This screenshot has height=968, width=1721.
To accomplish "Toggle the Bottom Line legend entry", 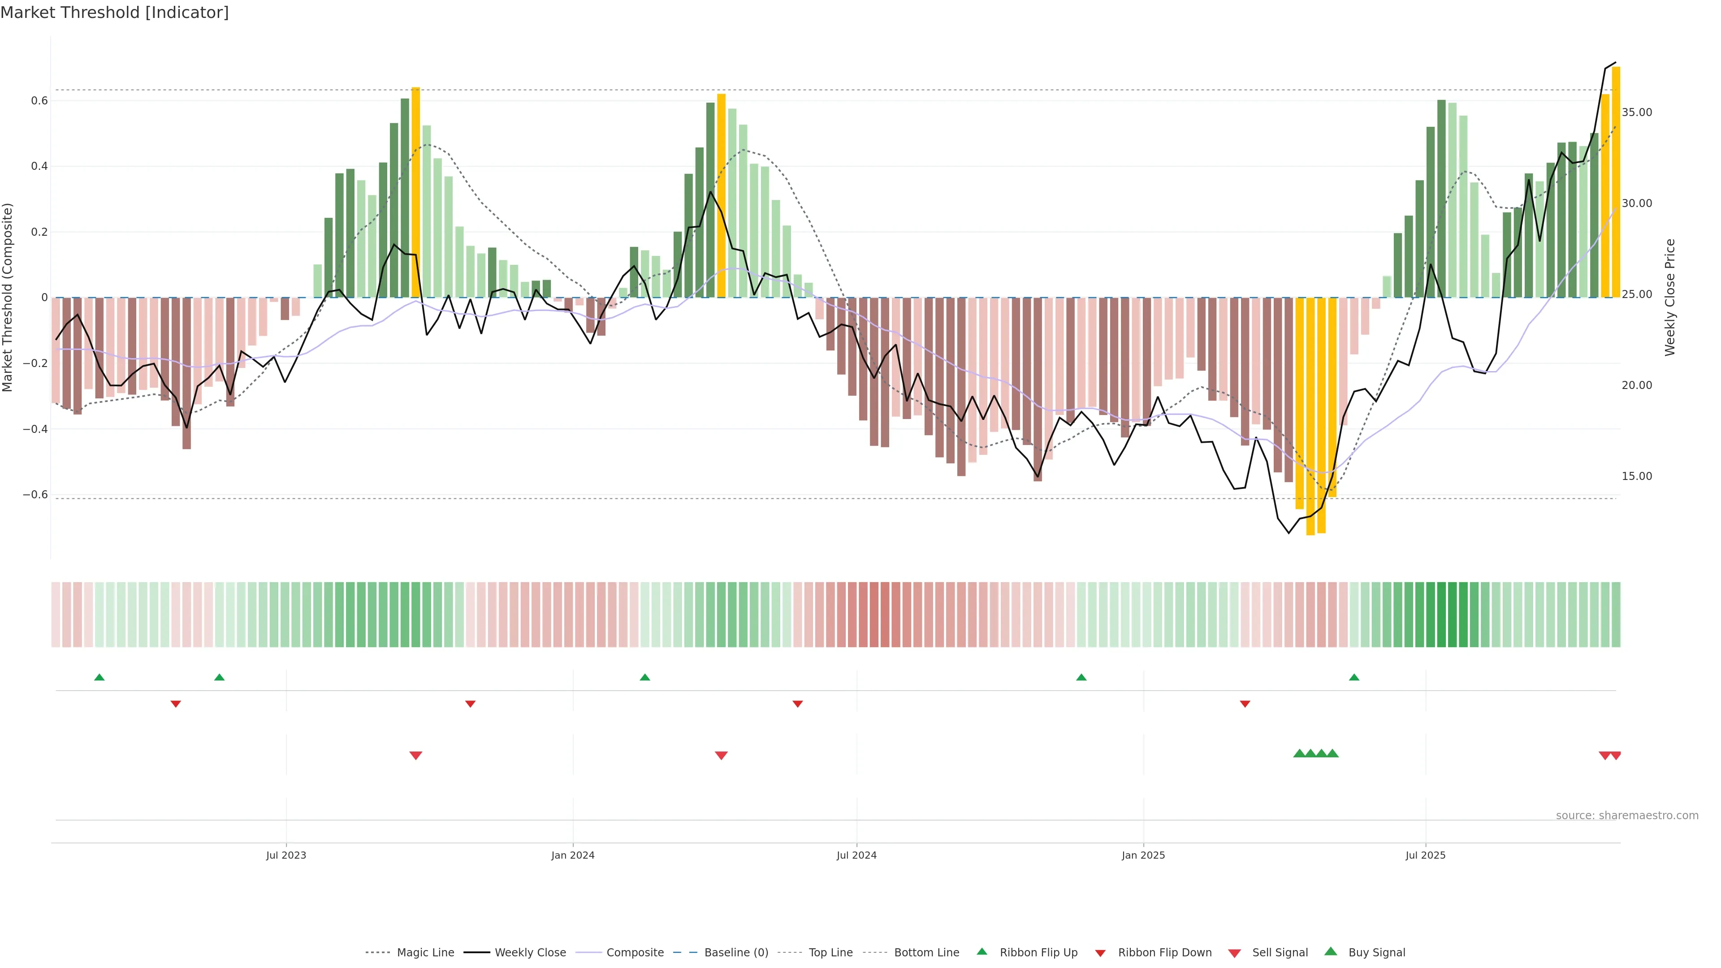I will point(926,953).
